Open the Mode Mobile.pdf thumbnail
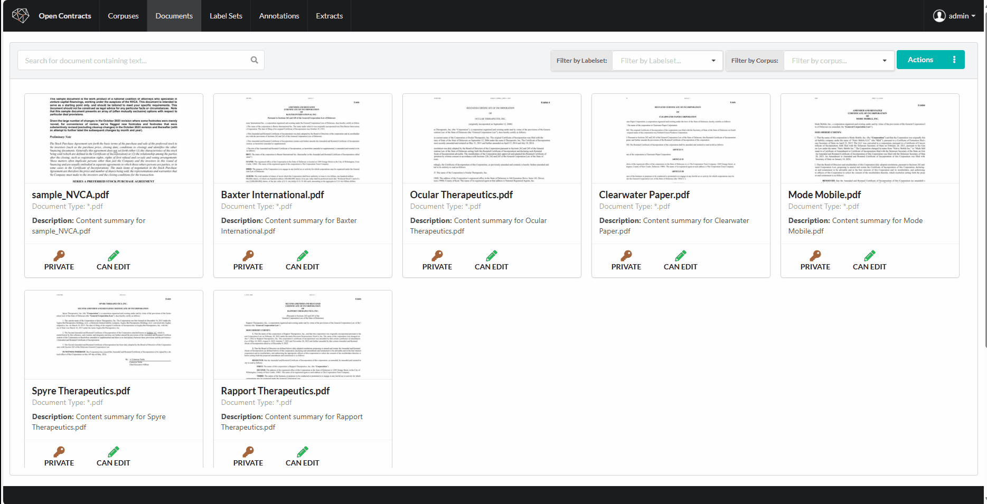The width and height of the screenshot is (987, 504). pyautogui.click(x=870, y=139)
